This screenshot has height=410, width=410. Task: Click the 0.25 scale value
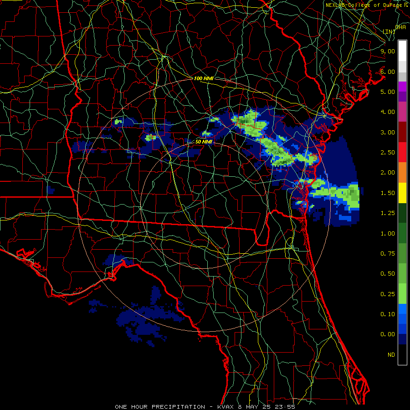(x=388, y=294)
